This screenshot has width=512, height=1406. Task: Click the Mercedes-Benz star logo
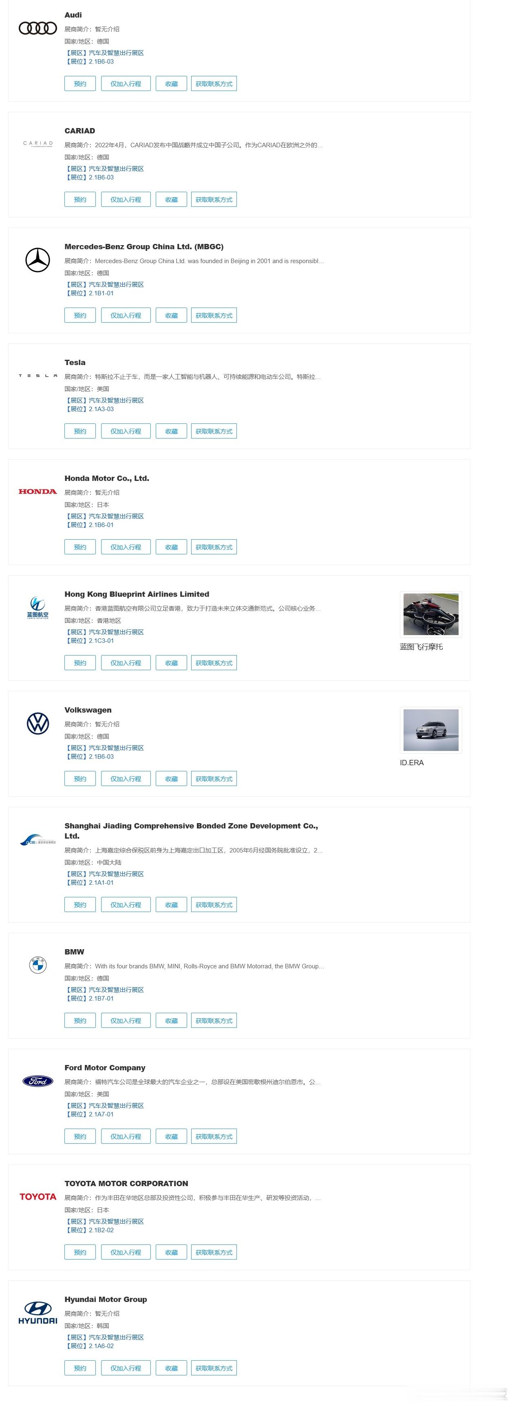[x=38, y=260]
